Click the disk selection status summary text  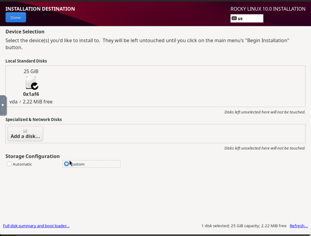tap(244, 226)
